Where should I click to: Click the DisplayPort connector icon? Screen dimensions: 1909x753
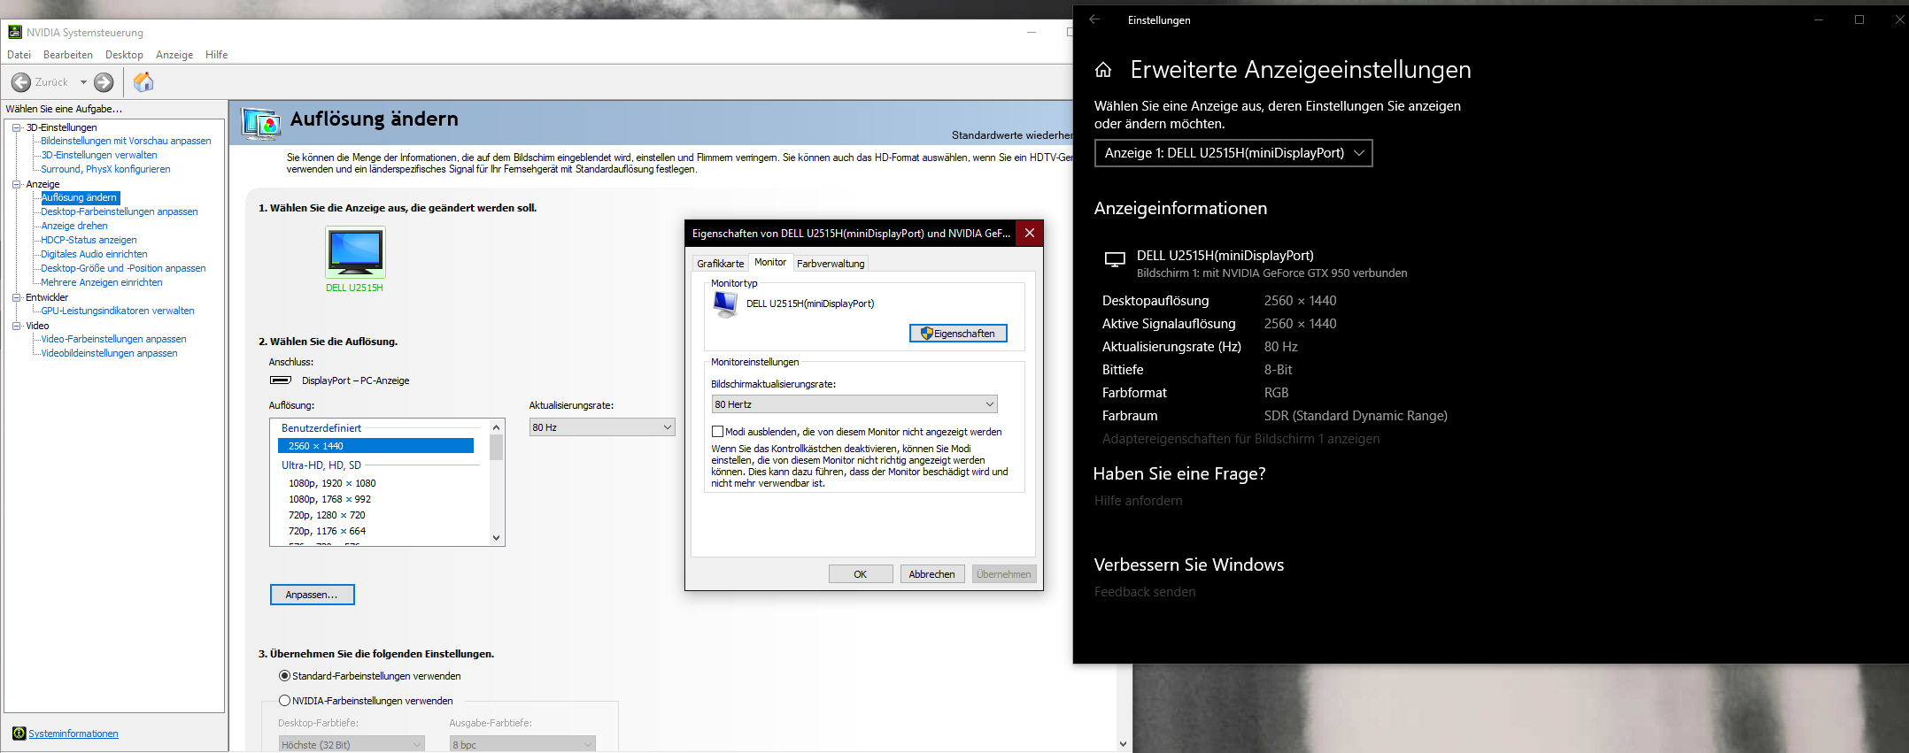click(x=281, y=380)
